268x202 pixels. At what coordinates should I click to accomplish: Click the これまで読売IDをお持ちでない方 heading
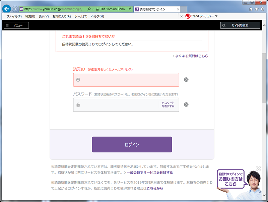[x=88, y=37]
